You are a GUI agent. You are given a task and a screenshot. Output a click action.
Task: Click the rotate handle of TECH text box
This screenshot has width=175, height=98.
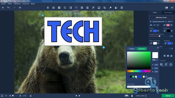tap(104, 47)
